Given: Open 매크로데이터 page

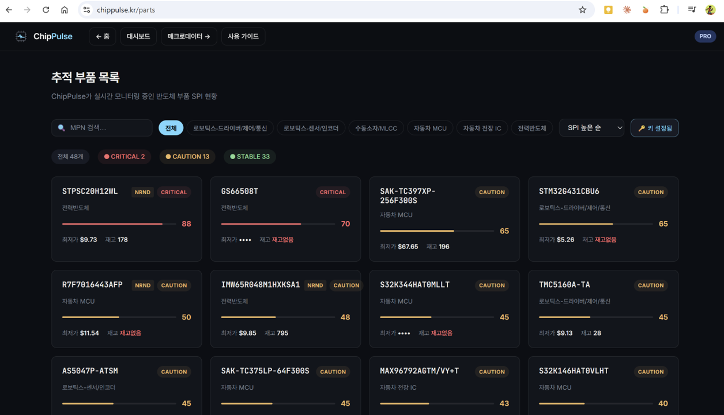Looking at the screenshot, I should pos(189,36).
